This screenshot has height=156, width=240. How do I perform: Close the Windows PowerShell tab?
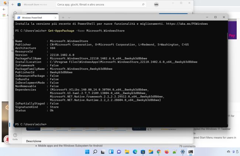coord(55,18)
